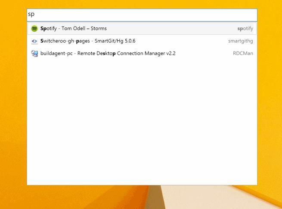
Task: Click the typed 'sp' text in search
Action: tap(31, 15)
